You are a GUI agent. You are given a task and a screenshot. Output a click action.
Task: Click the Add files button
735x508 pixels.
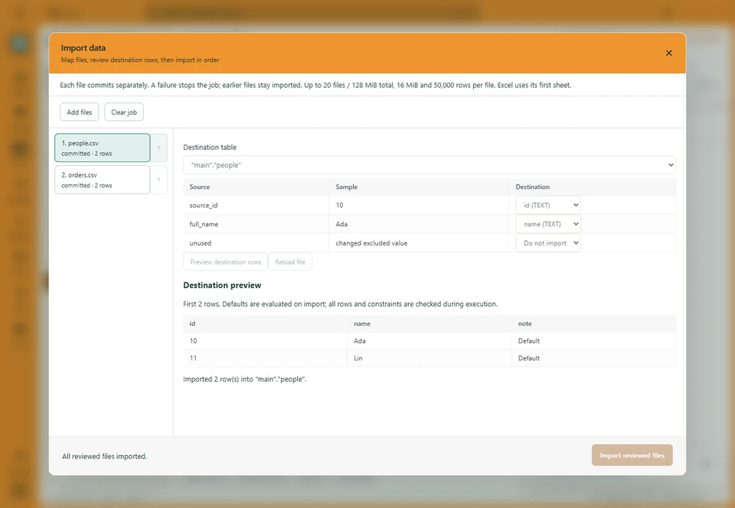click(79, 112)
